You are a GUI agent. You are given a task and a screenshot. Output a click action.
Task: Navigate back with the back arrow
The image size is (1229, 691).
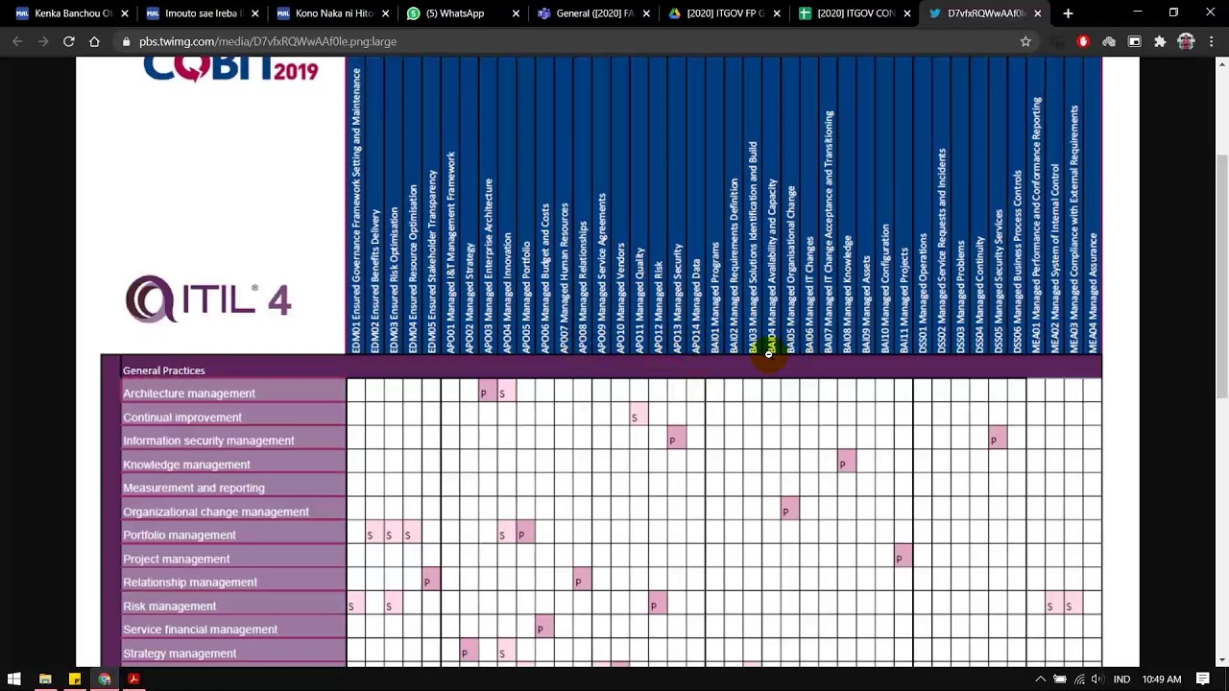[x=17, y=41]
